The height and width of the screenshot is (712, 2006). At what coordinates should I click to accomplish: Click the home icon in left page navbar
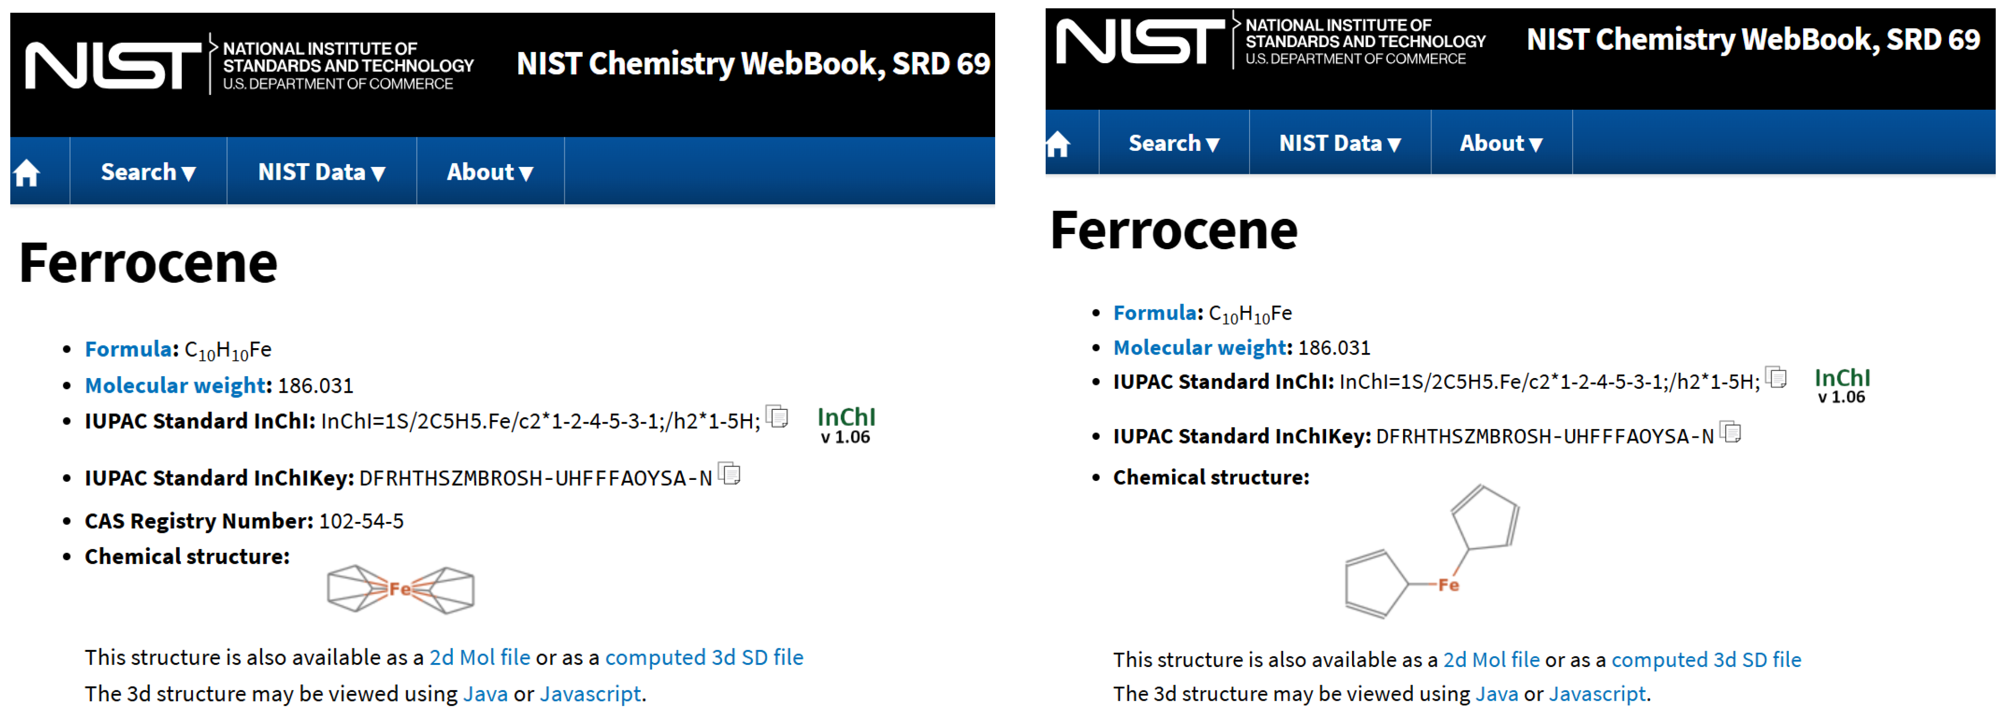click(x=27, y=173)
